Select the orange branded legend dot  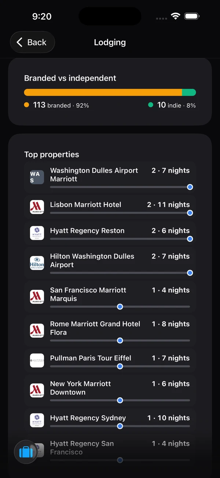[x=26, y=105]
